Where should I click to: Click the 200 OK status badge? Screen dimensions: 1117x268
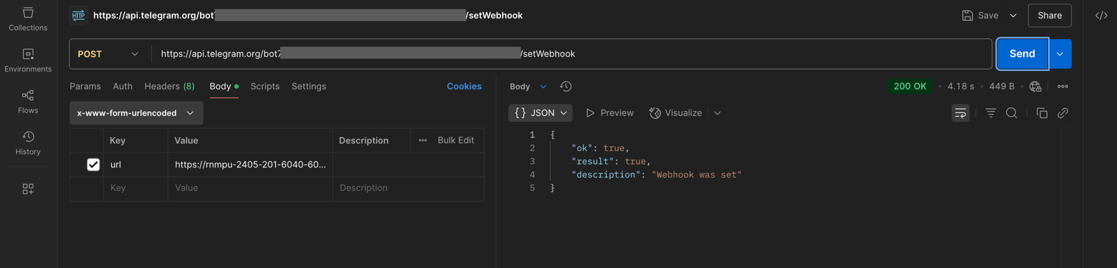(910, 86)
